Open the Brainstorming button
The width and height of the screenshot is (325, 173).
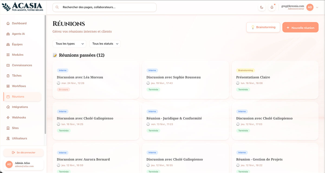tap(263, 27)
